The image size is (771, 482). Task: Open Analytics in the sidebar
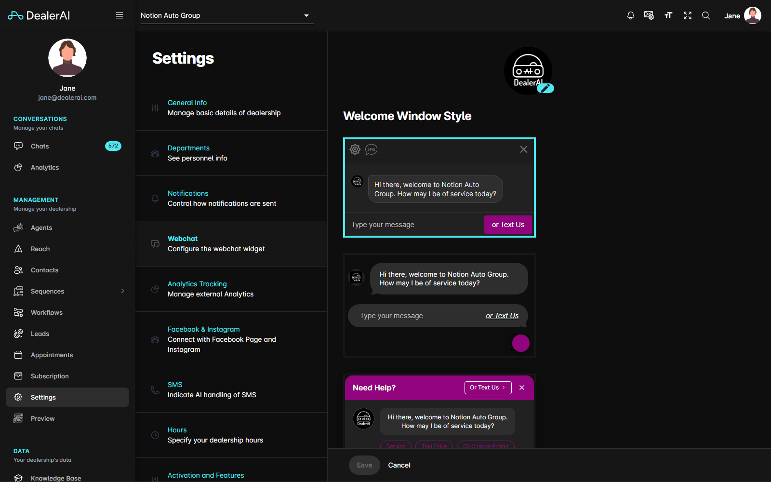67,167
